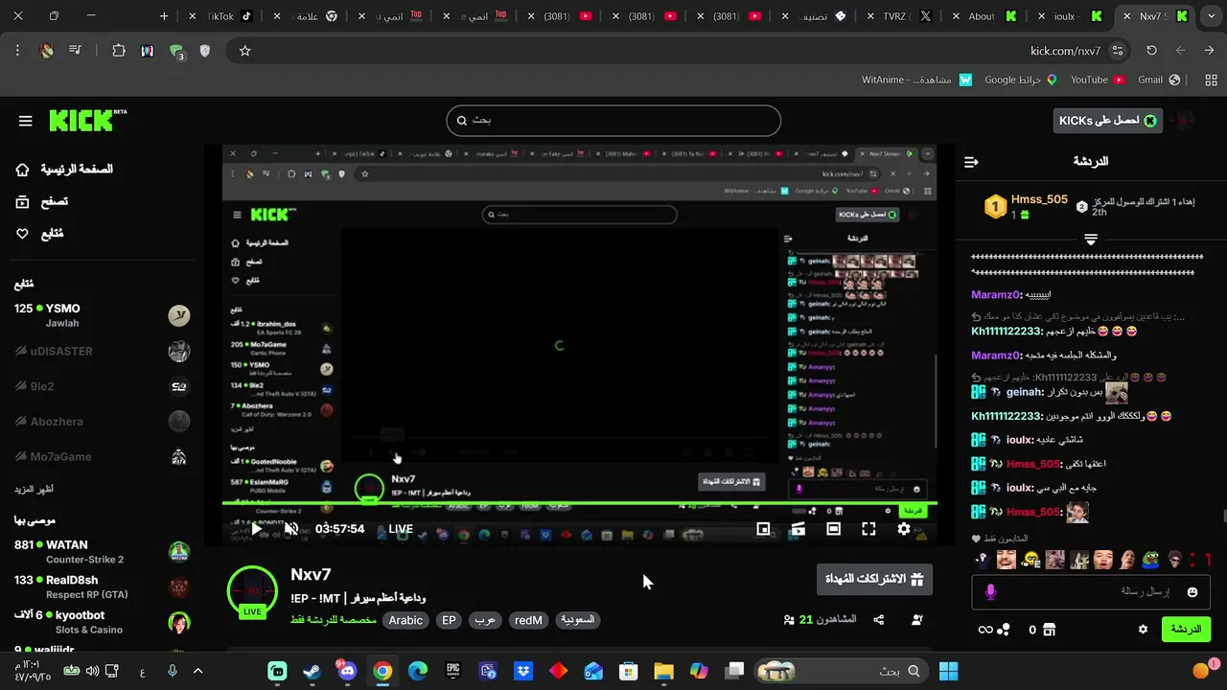Open the Following مُتابع sidebar item

[38, 234]
